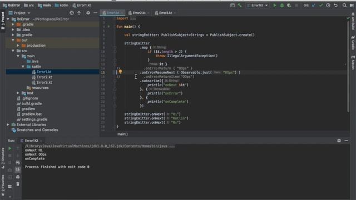The height and width of the screenshot is (200, 356).
Task: Click kotlin breadcrumb in navigation bar
Action: [x=62, y=5]
